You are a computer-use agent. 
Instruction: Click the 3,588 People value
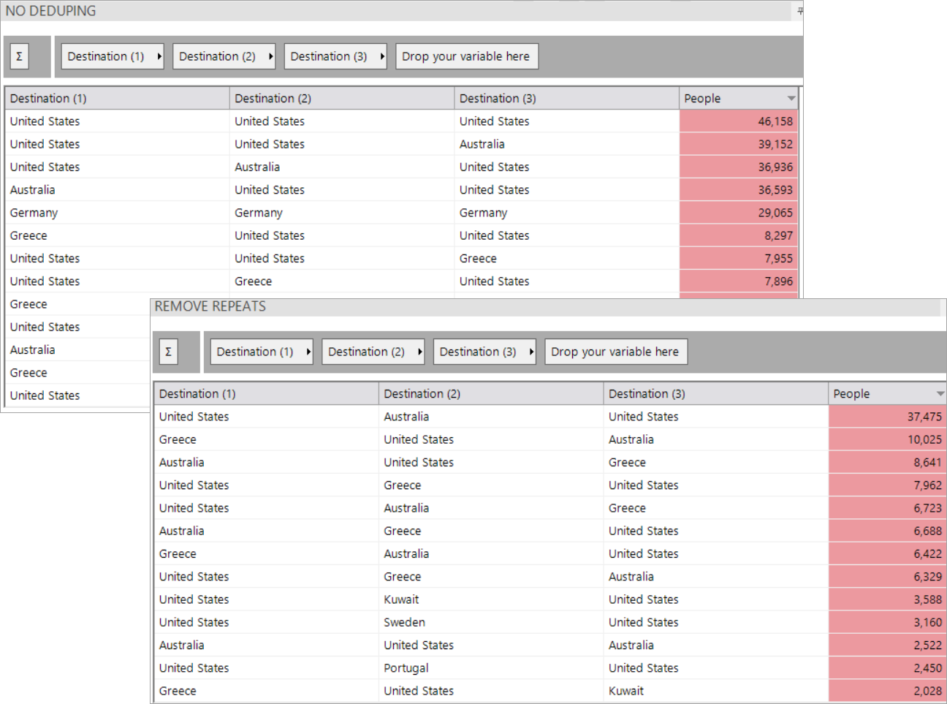pos(927,599)
